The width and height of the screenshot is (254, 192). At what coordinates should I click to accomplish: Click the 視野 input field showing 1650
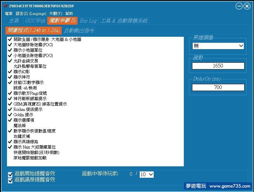[x=218, y=66]
